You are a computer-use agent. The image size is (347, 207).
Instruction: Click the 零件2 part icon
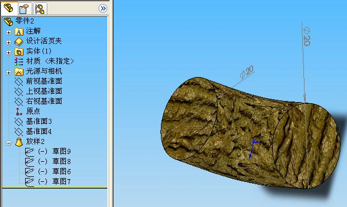coord(8,21)
